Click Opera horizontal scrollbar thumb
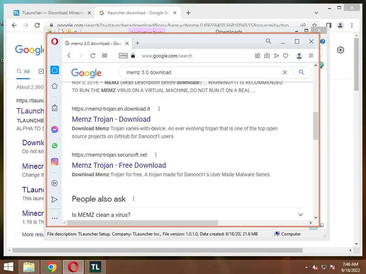Image resolution: width=366 pixels, height=274 pixels. (x=143, y=223)
